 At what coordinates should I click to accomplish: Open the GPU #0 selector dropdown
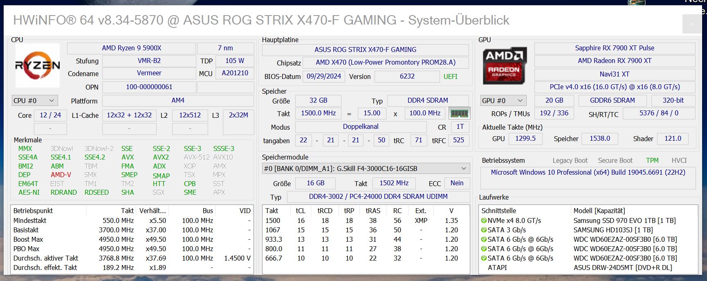503,101
